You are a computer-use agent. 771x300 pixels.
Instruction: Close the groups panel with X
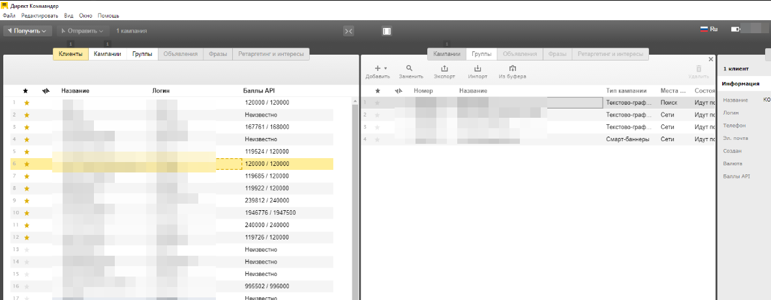(711, 59)
